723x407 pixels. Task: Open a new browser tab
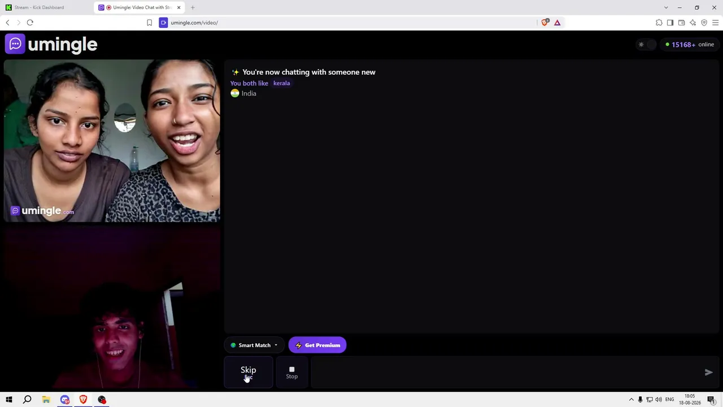tap(193, 7)
